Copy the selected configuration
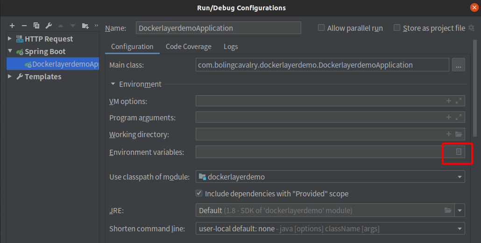Screen dimensions: 481x243 point(36,26)
